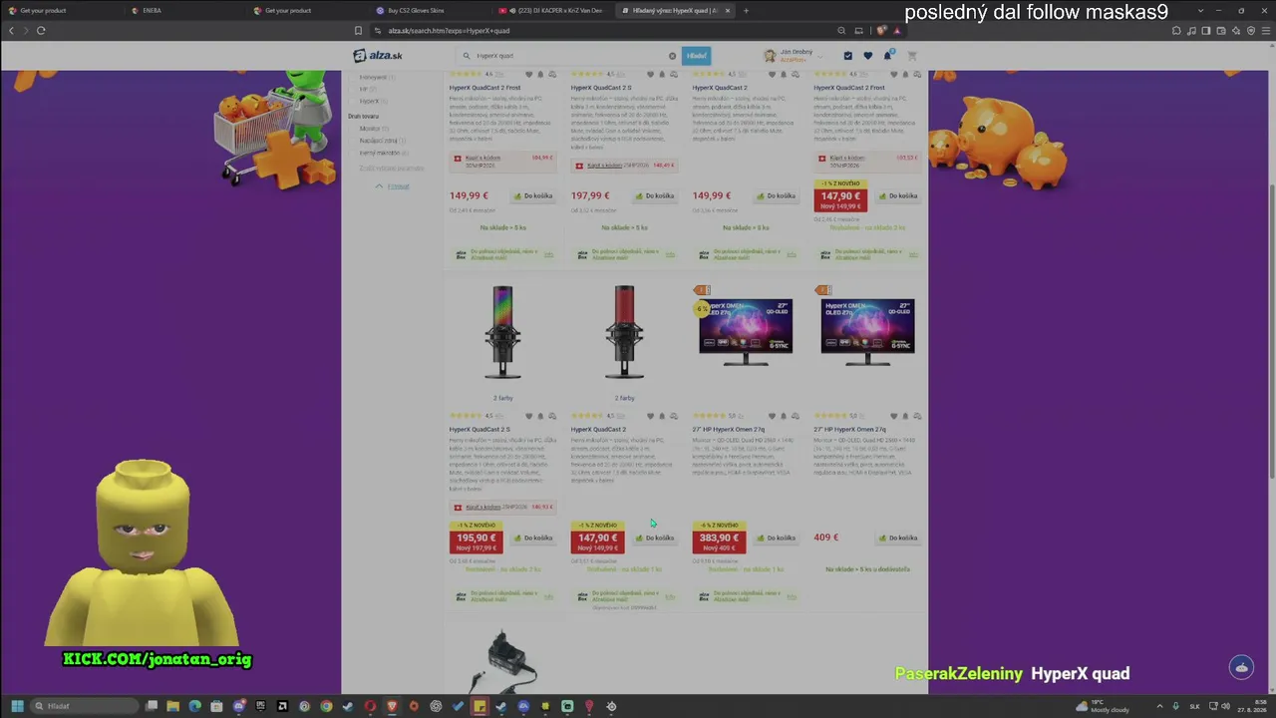Viewport: 1276px width, 718px height.
Task: Go back to the previous page
Action: (x=11, y=31)
